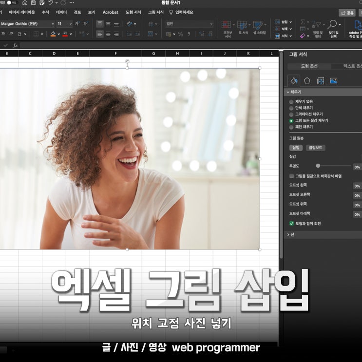Open the Data (데이터) tab
This screenshot has height=362, width=362.
[61, 12]
